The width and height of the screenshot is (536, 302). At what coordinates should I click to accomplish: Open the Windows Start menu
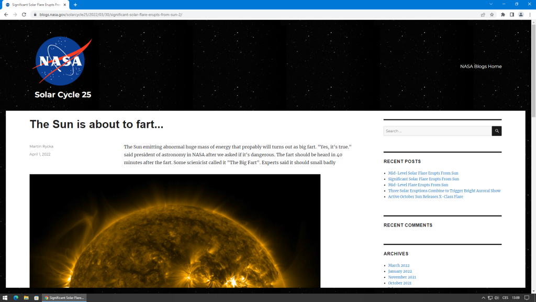tap(5, 298)
